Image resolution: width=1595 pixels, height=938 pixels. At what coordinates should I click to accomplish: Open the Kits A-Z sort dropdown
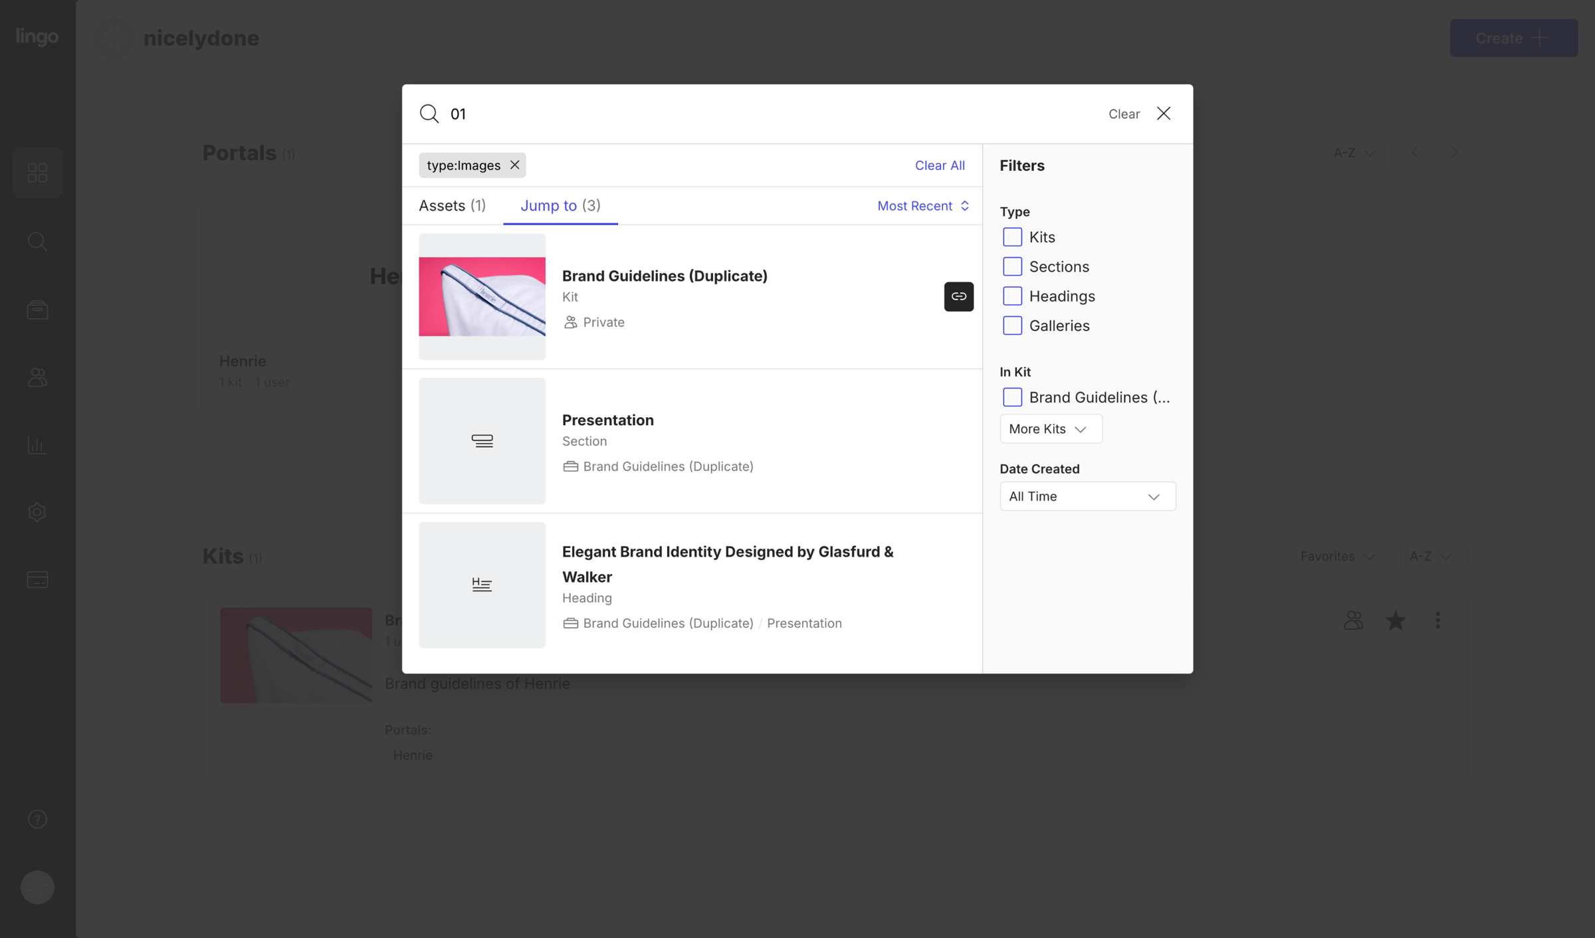(x=1433, y=556)
